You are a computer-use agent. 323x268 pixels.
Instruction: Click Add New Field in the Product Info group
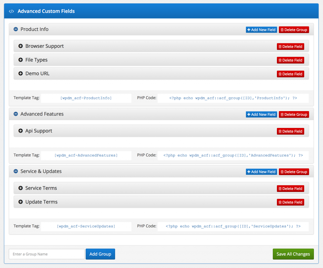(261, 30)
